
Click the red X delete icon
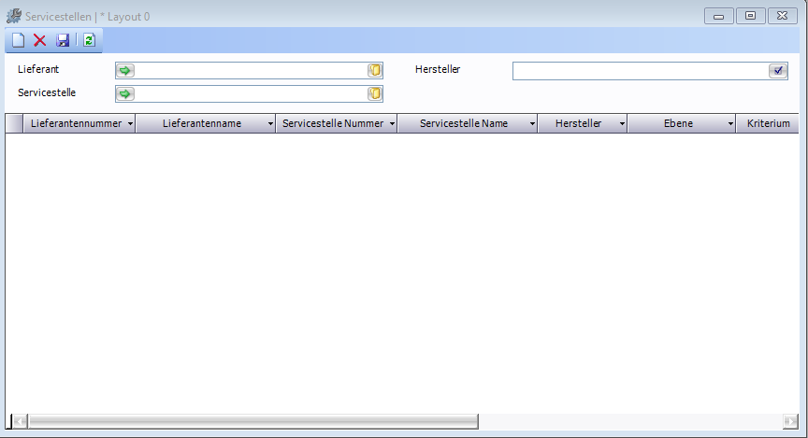[x=40, y=40]
